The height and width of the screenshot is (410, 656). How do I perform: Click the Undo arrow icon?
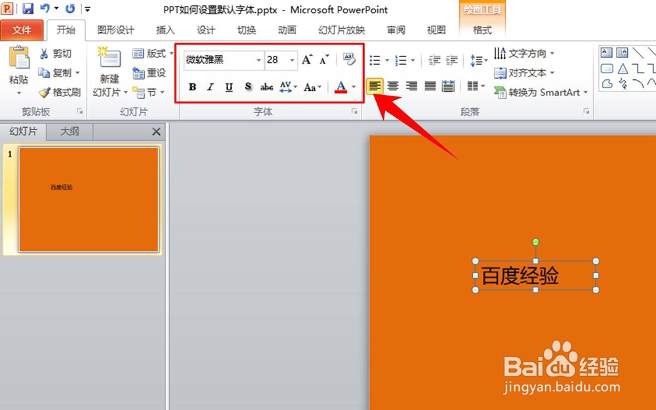pyautogui.click(x=45, y=9)
